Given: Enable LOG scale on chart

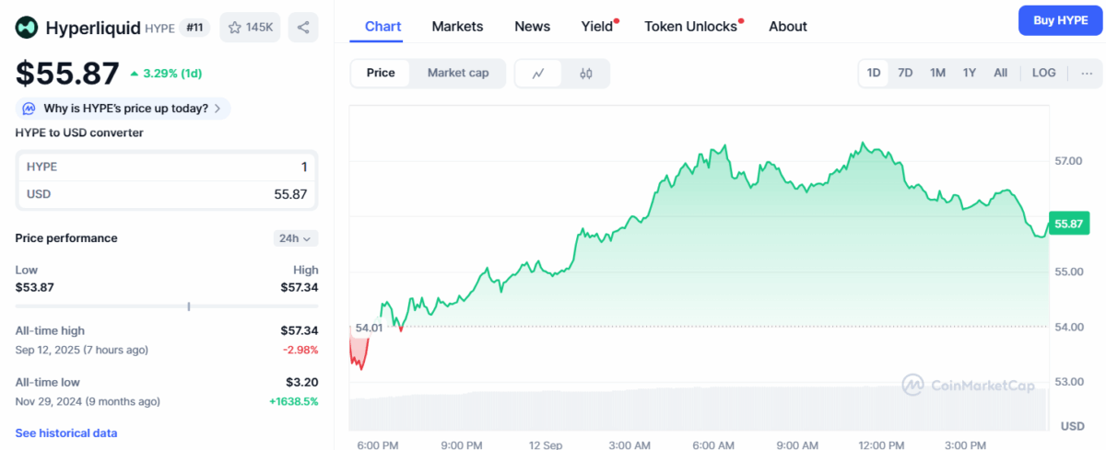Looking at the screenshot, I should (x=1044, y=73).
